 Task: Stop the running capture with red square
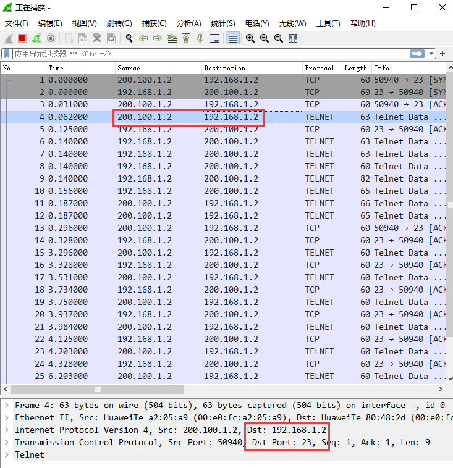22,38
